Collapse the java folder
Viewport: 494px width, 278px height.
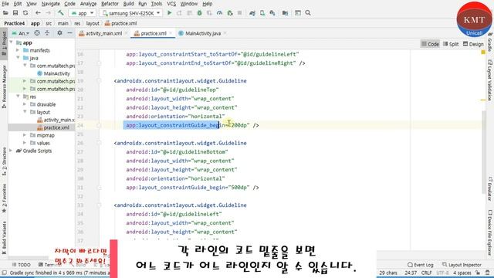pos(18,58)
